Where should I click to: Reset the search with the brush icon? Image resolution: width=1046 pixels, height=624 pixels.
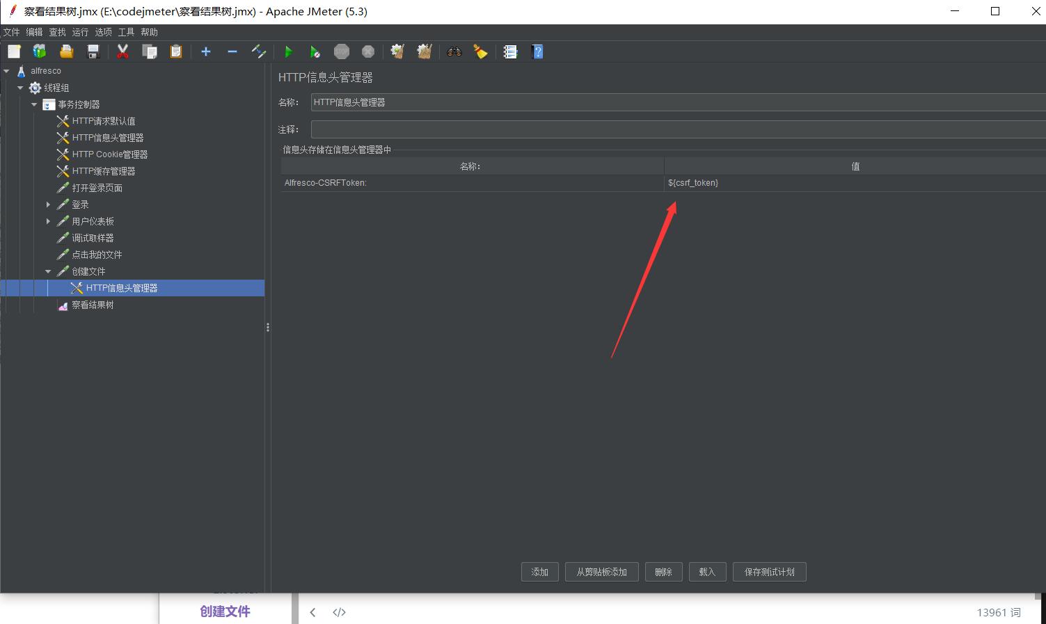(x=481, y=51)
